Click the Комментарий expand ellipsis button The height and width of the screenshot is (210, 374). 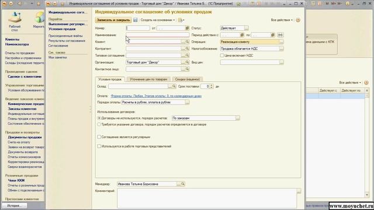click(x=299, y=191)
